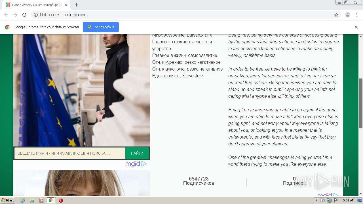Open Windows Explorer folder in taskbar
The width and height of the screenshot is (363, 204).
(32, 200)
